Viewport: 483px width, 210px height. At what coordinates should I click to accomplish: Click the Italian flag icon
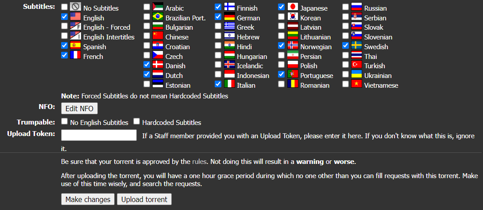coord(229,84)
